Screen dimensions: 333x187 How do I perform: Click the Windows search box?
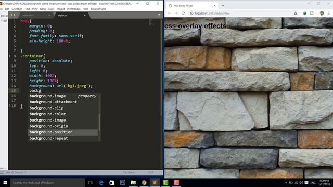47,182
